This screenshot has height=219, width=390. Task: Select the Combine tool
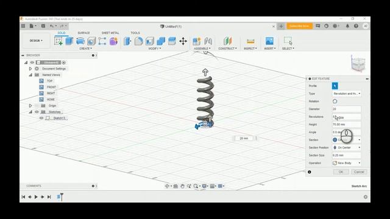161,41
